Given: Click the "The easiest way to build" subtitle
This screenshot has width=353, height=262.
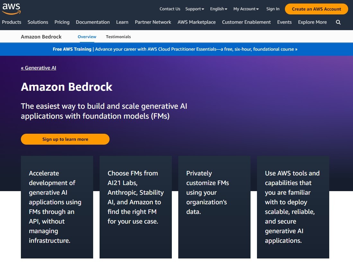Looking at the screenshot, I should click(104, 111).
